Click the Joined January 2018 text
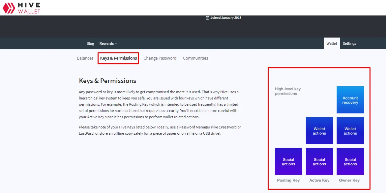This screenshot has width=386, height=193. pos(226,18)
